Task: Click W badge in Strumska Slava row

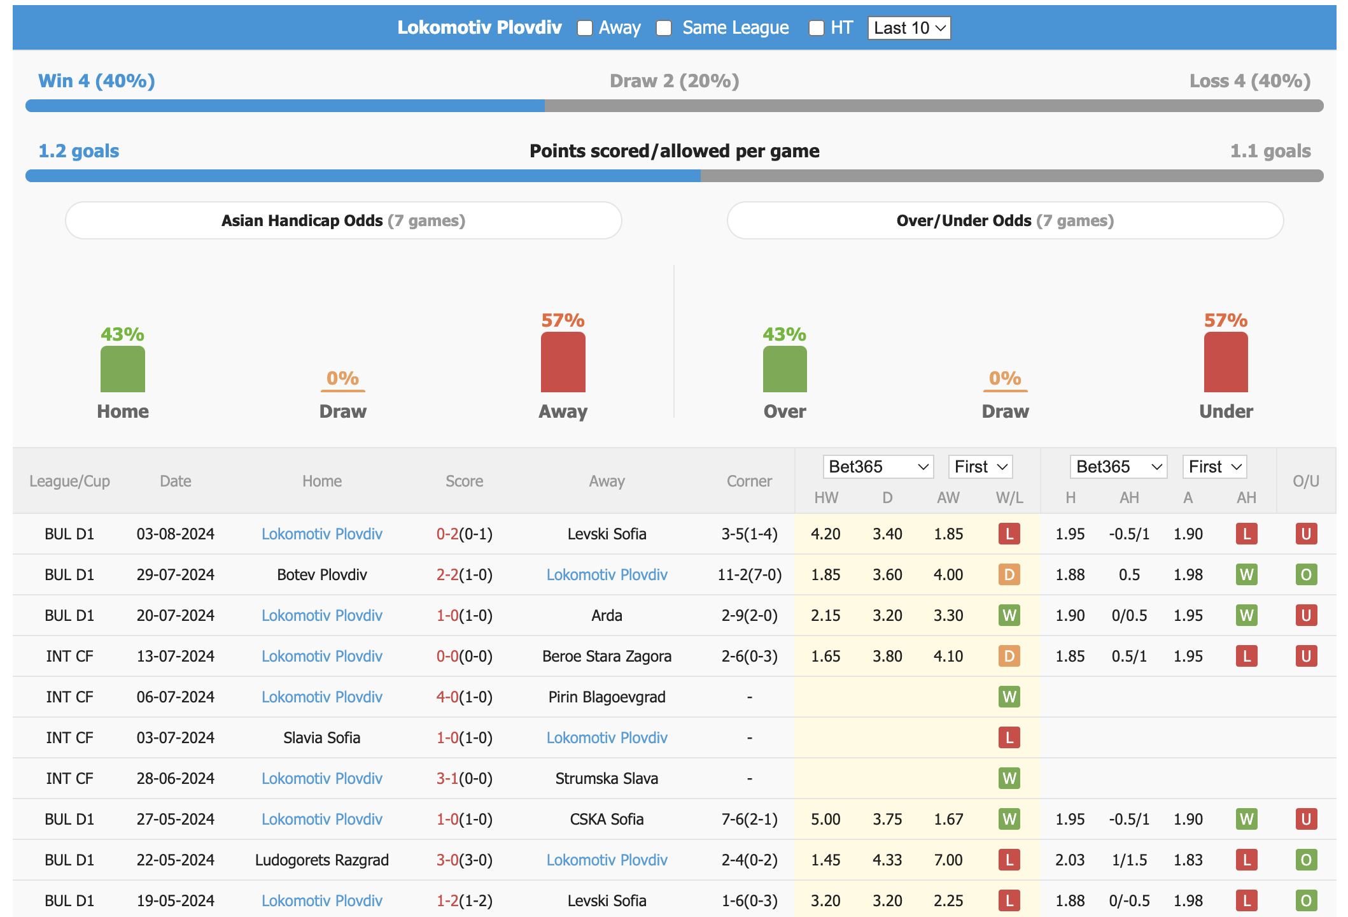Action: (1009, 778)
